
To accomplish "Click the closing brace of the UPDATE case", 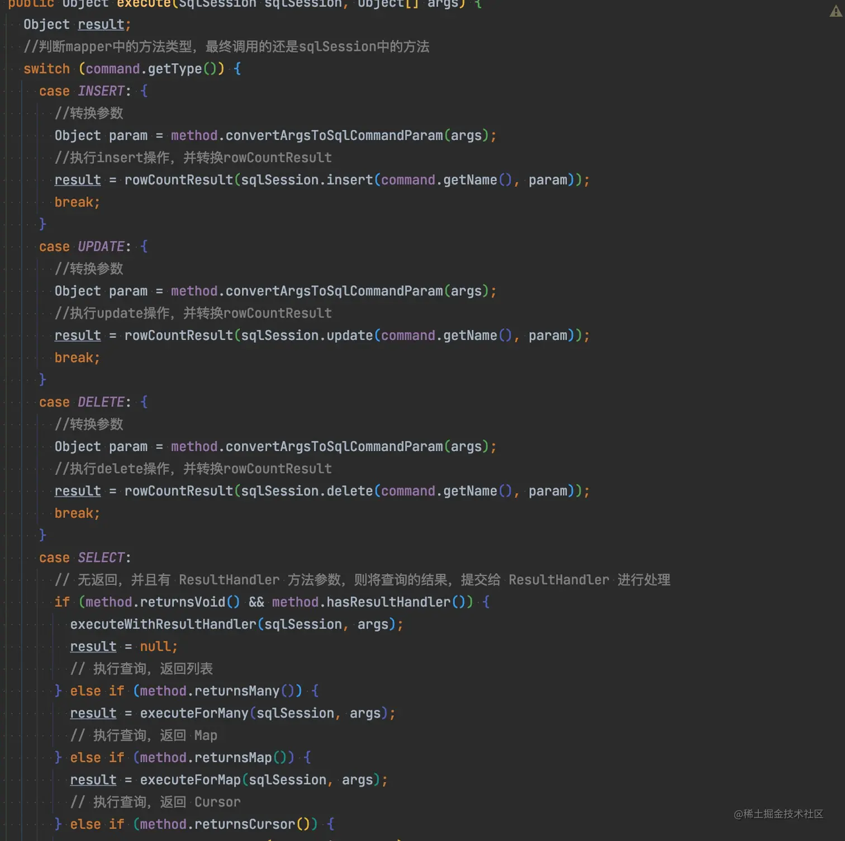I will 42,380.
